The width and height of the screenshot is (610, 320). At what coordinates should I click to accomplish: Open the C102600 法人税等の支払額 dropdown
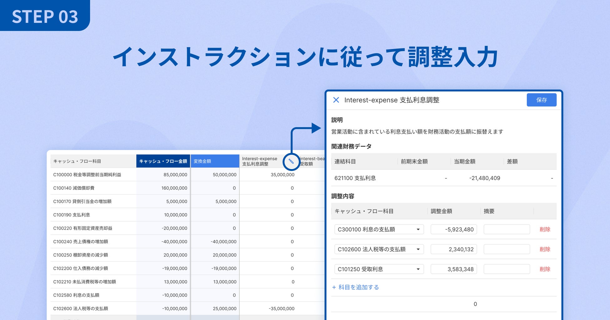tap(379, 249)
